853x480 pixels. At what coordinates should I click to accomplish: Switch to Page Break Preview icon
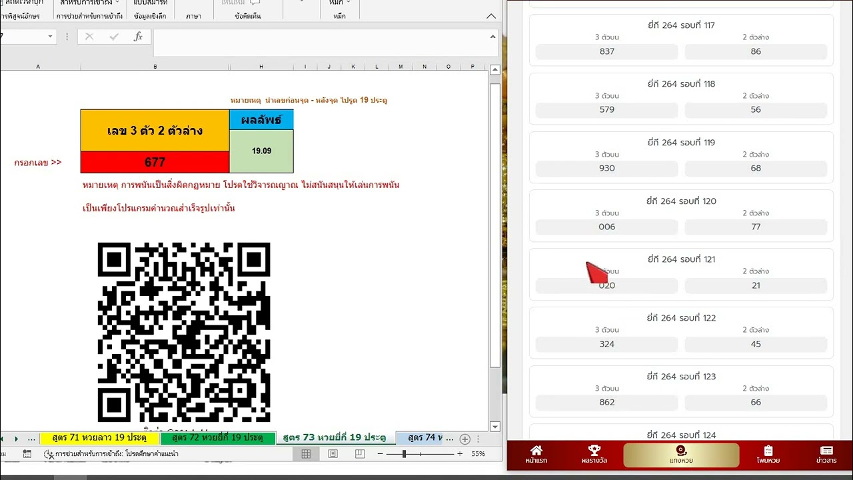coord(360,454)
